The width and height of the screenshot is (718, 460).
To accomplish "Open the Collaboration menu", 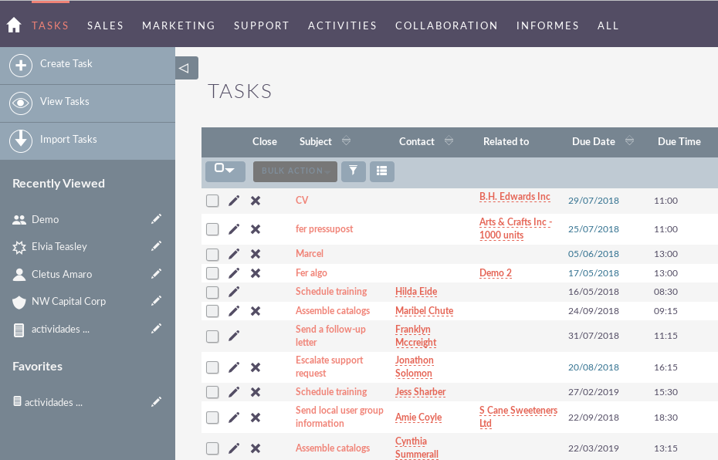I will point(446,25).
